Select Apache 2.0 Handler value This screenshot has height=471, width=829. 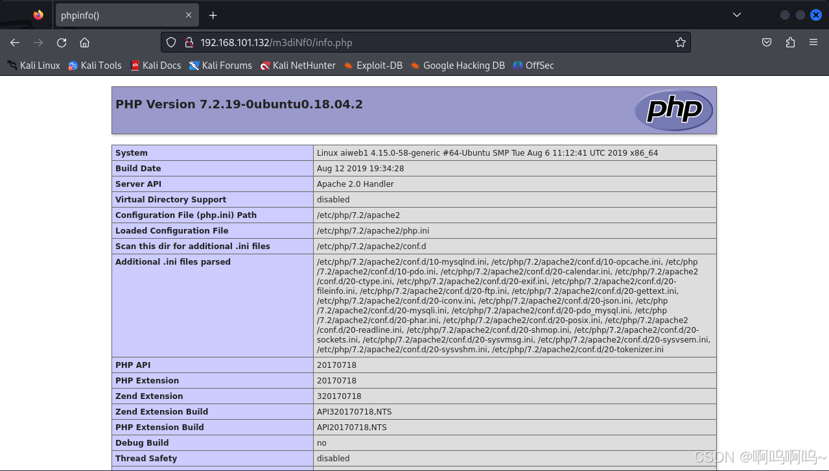click(x=355, y=184)
